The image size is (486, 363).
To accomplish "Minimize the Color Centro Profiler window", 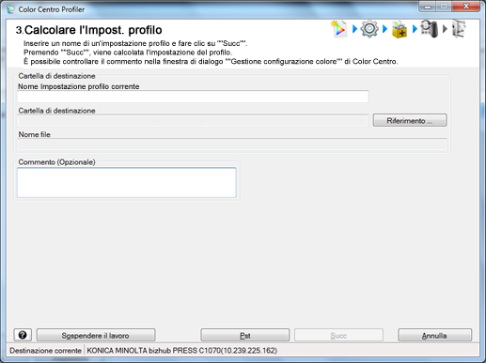I will (x=428, y=7).
